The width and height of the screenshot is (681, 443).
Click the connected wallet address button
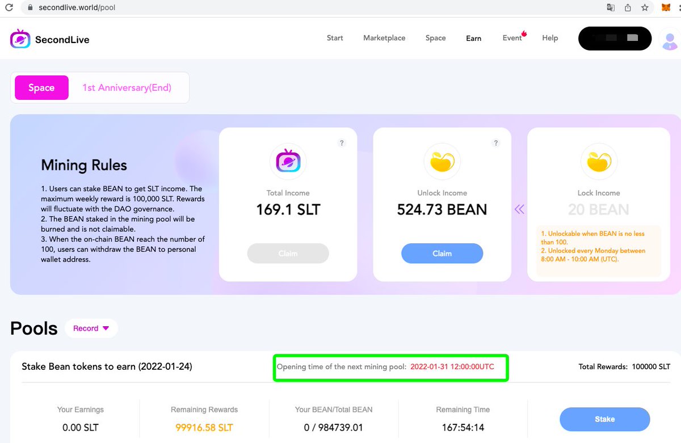coord(615,38)
